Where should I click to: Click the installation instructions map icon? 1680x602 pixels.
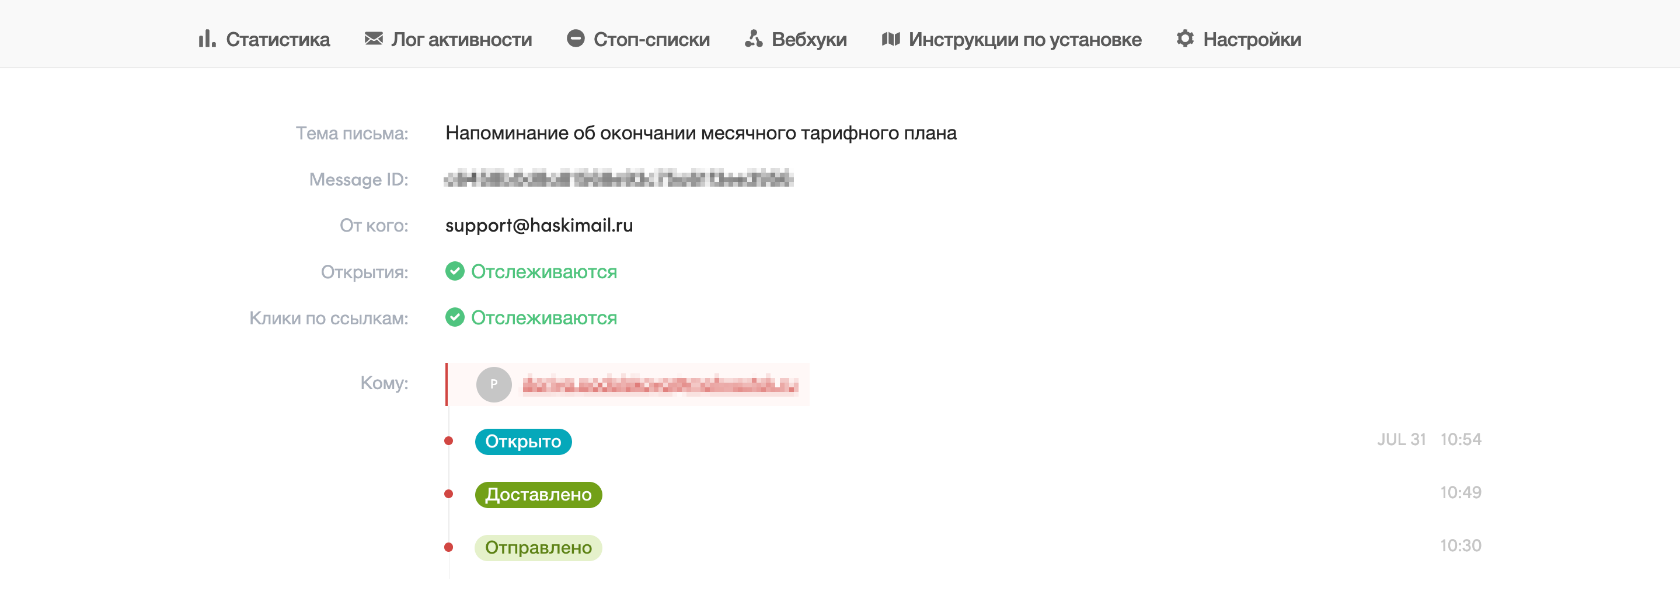tap(891, 39)
